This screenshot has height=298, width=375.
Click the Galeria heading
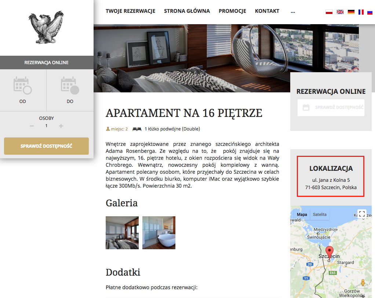[121, 203]
